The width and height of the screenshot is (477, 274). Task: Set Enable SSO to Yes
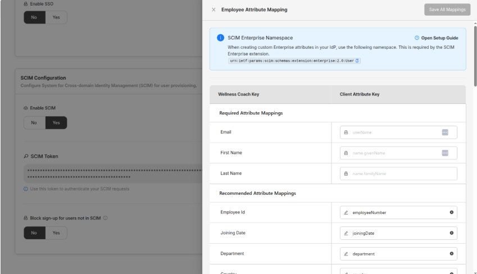[56, 17]
